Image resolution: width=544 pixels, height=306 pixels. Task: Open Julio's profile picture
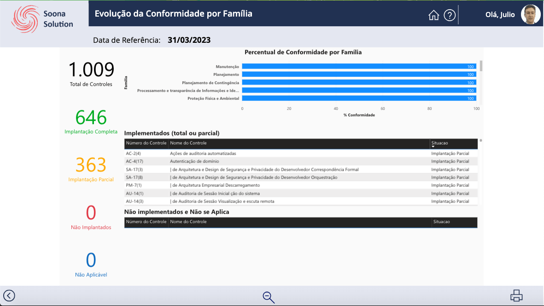click(531, 15)
